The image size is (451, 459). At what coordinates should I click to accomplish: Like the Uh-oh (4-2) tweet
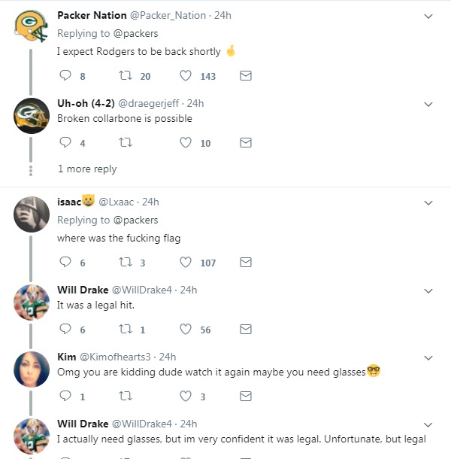pyautogui.click(x=186, y=143)
